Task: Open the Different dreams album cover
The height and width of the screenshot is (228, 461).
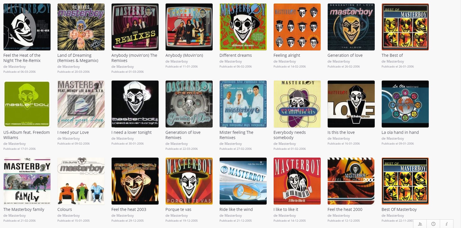Action: pos(243,27)
